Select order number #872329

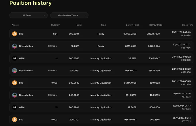pos(186,84)
